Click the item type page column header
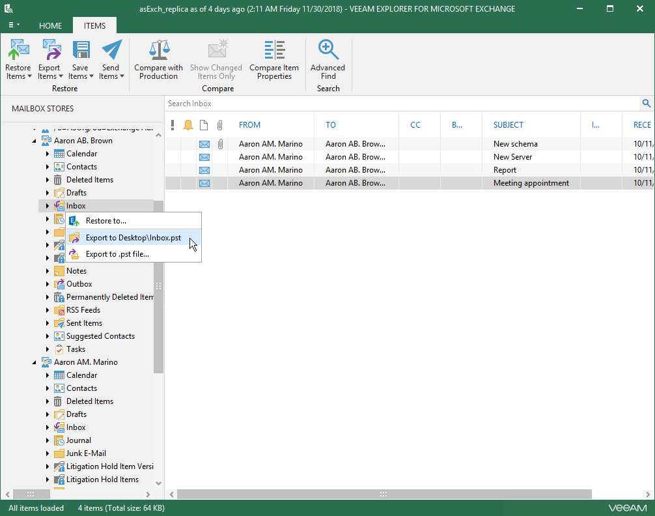The width and height of the screenshot is (655, 516). 204,124
